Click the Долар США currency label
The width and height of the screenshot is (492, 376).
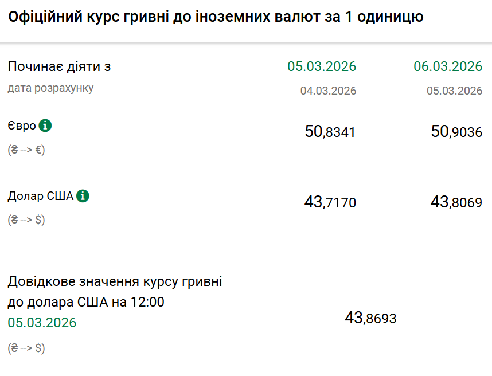click(x=40, y=197)
